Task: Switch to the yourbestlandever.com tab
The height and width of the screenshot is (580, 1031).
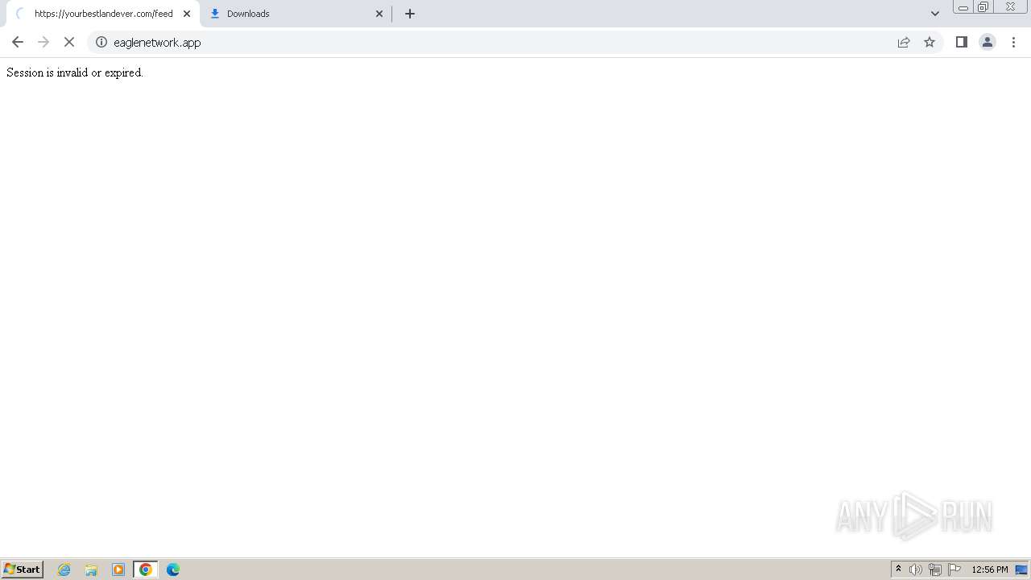Action: [103, 14]
